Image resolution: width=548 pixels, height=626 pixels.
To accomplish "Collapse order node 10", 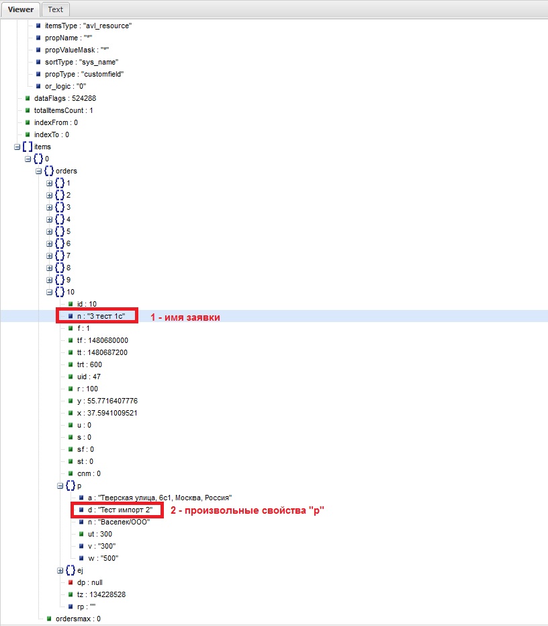I will point(49,292).
